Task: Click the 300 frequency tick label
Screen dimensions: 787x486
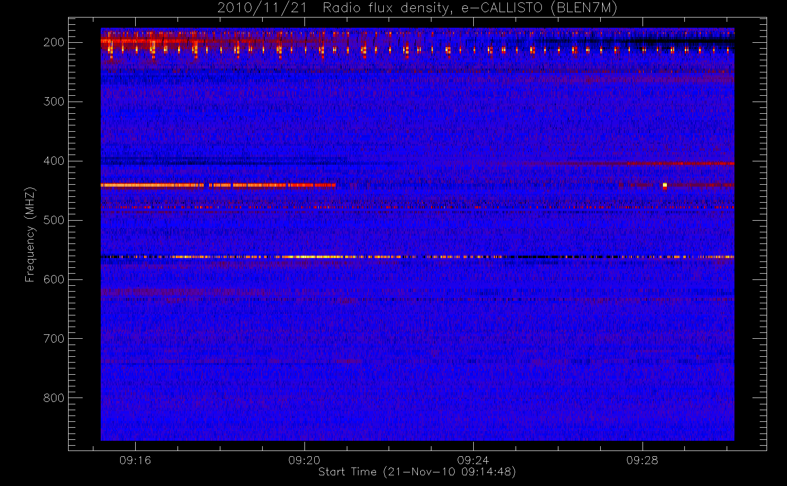Action: pos(54,102)
